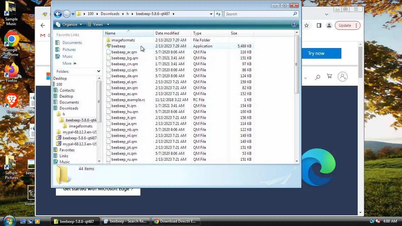Click the Windows Start orb
The width and height of the screenshot is (402, 226).
tap(9, 221)
